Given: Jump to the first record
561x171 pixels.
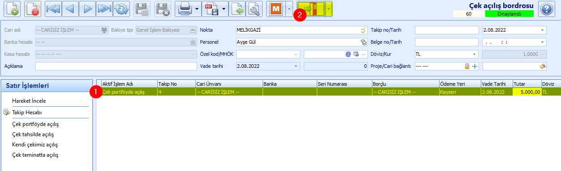Looking at the screenshot, I should (53, 9).
